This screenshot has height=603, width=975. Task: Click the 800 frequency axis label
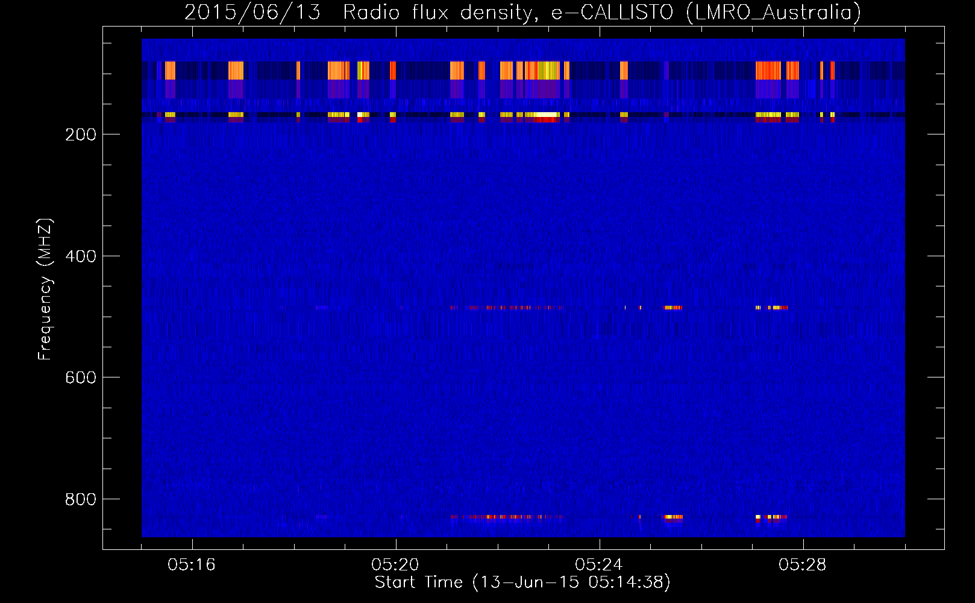tap(81, 499)
